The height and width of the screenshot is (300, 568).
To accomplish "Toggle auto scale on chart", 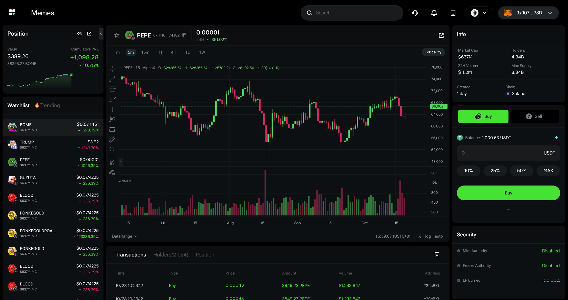I will point(438,236).
